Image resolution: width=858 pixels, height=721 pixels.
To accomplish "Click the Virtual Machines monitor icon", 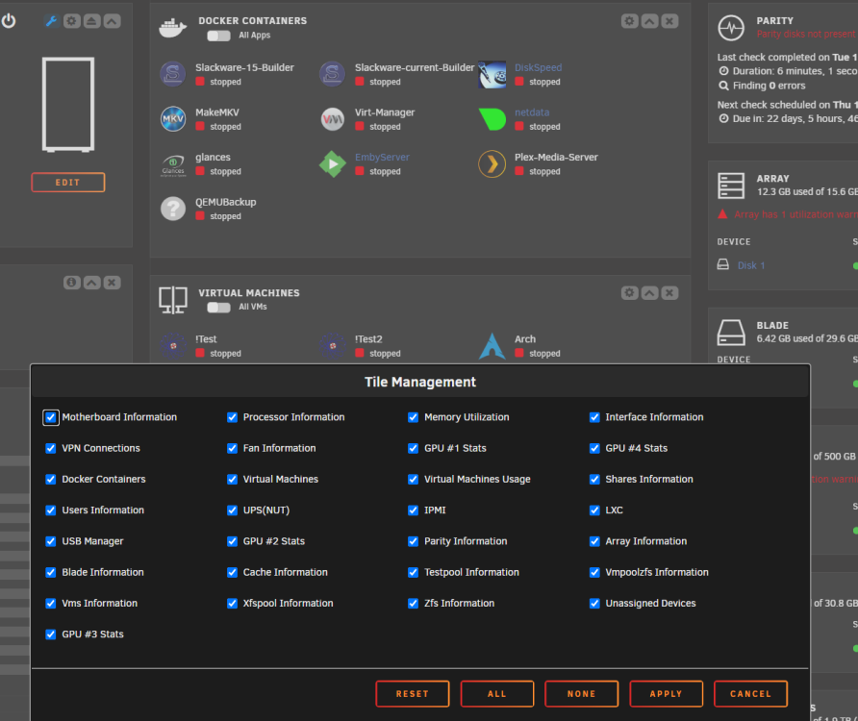I will [x=173, y=300].
